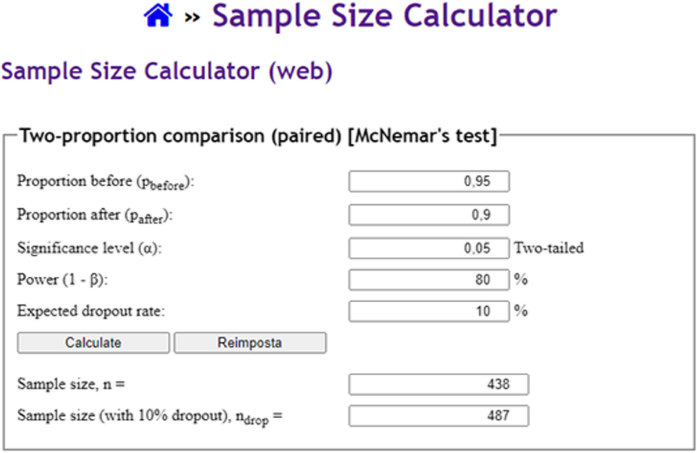Click the Power percentage input field
Viewport: 697px width, 453px height.
pyautogui.click(x=429, y=280)
